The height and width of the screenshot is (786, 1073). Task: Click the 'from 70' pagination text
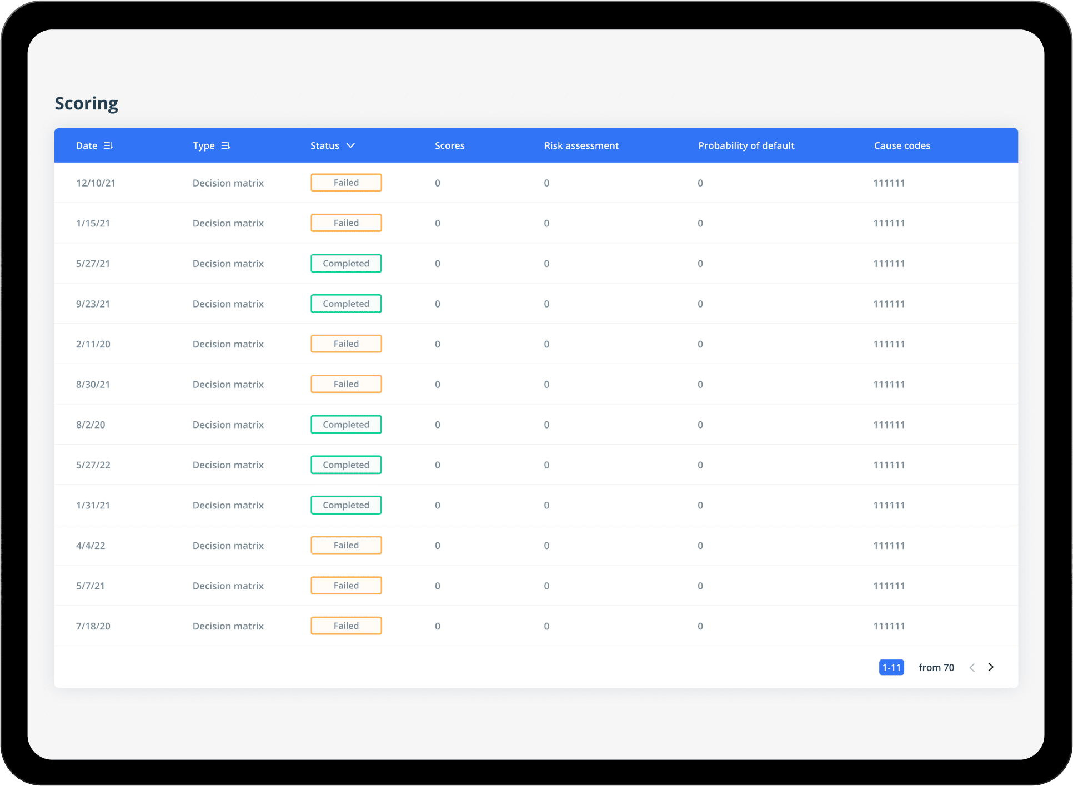click(936, 667)
